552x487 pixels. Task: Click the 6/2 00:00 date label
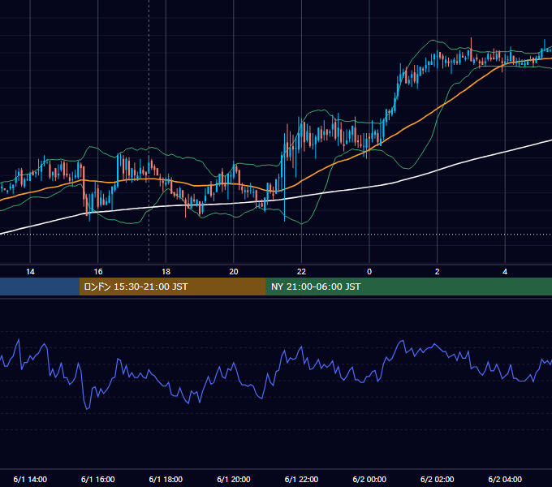[369, 479]
